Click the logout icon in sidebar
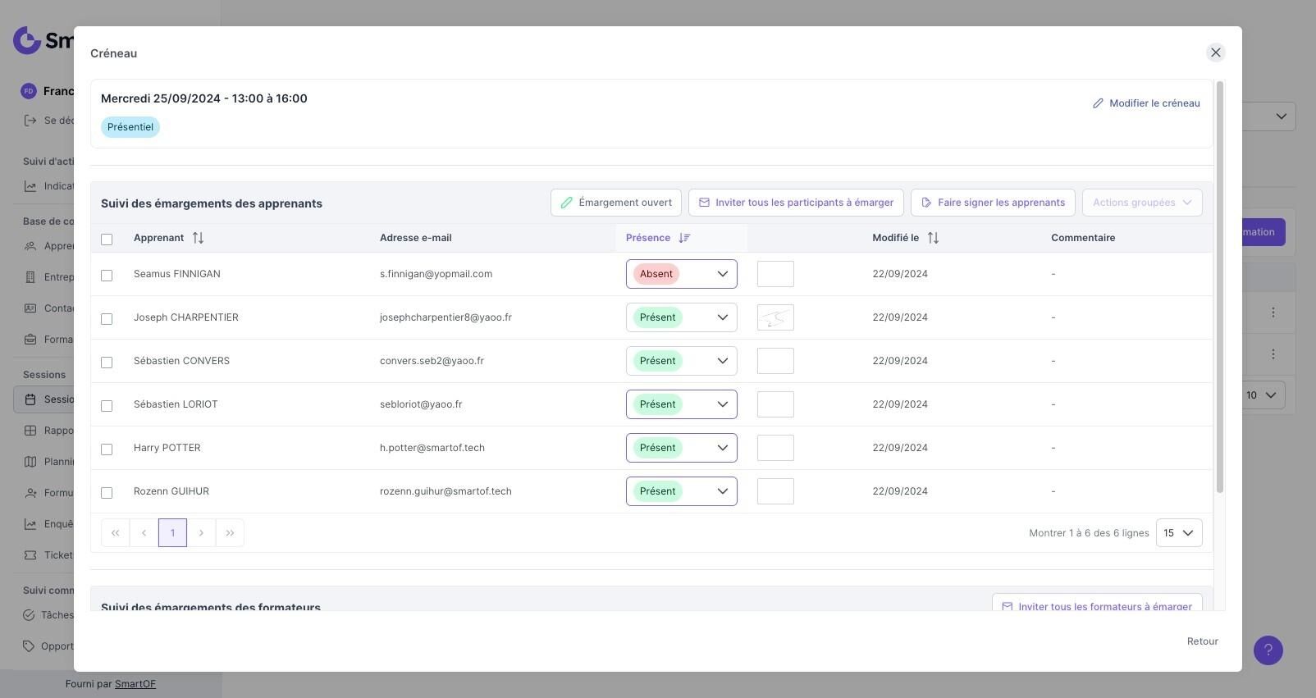Image resolution: width=1316 pixels, height=698 pixels. (x=30, y=121)
